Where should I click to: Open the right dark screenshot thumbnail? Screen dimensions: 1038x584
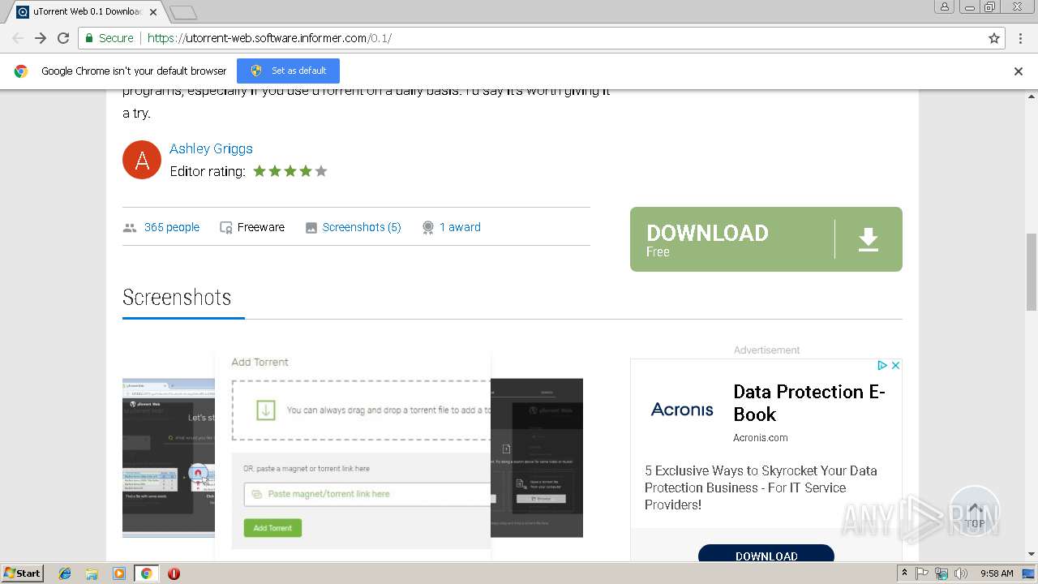(x=537, y=457)
